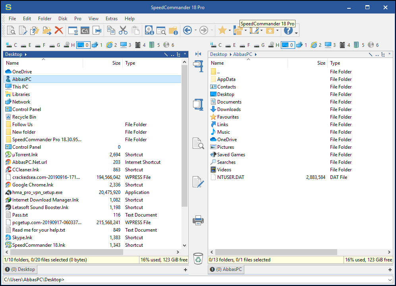Click the printer icon in middle strip
Screen dimensions: 396x286
click(198, 221)
